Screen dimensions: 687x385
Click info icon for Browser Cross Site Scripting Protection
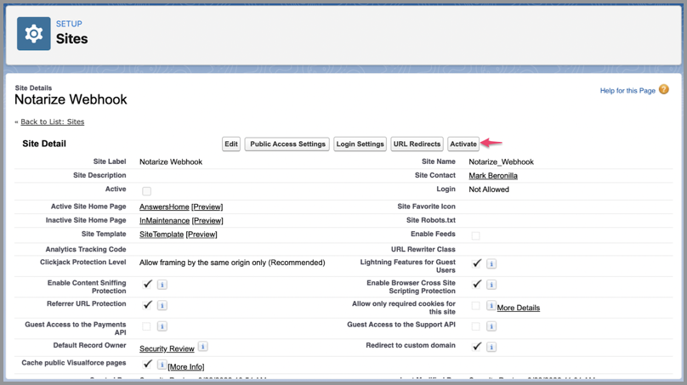pos(491,285)
